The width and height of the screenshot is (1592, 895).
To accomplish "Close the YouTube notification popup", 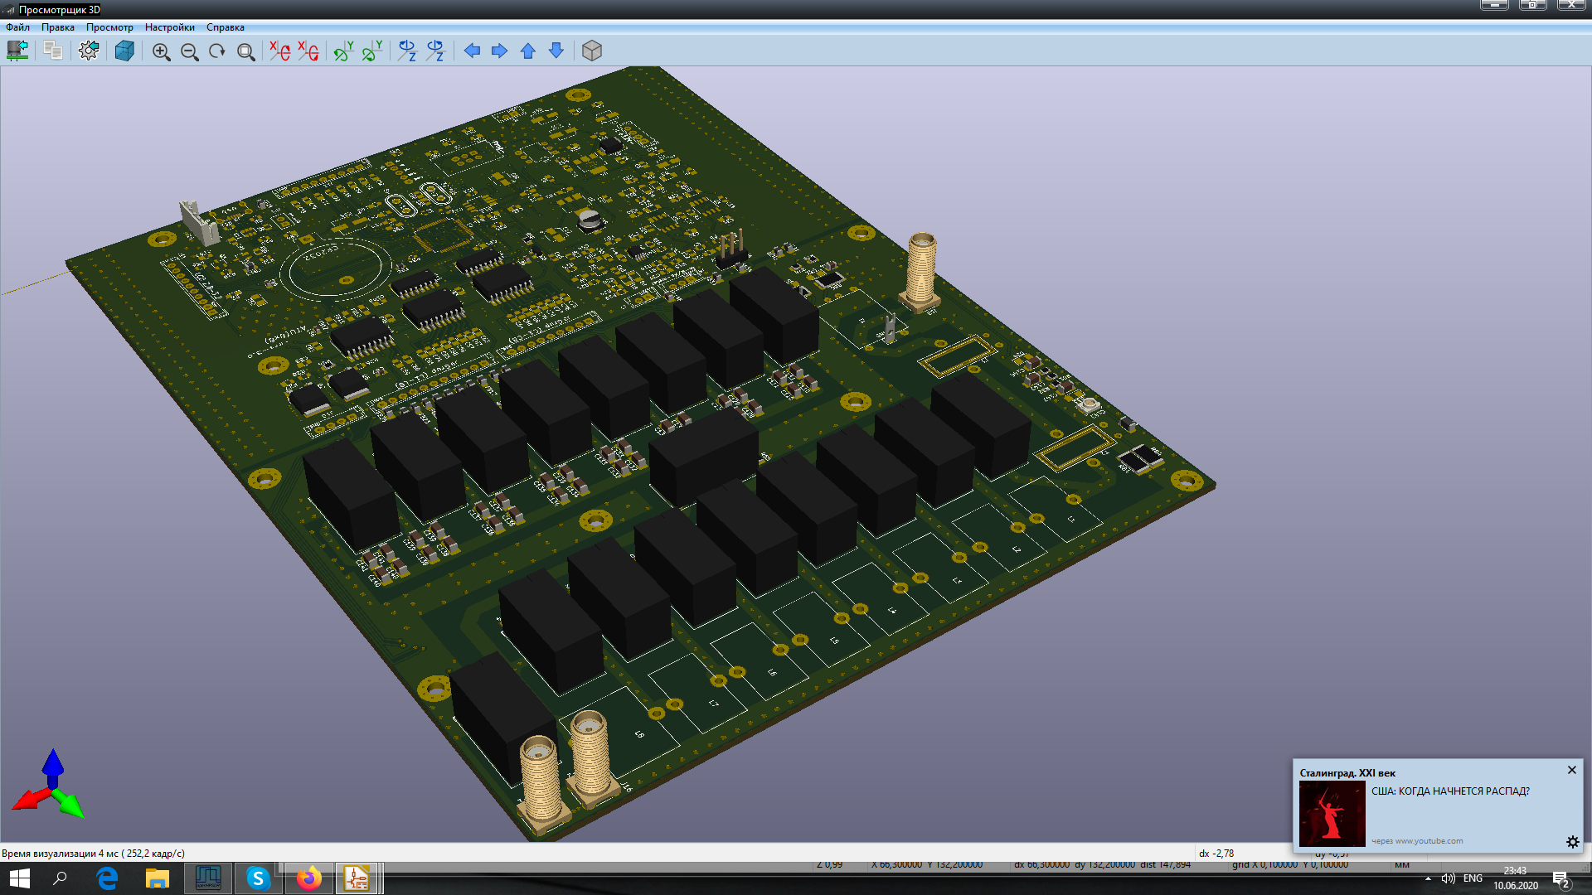I will (x=1571, y=770).
